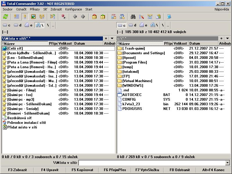Open left panel directory history dropdown arrow

[112, 39]
